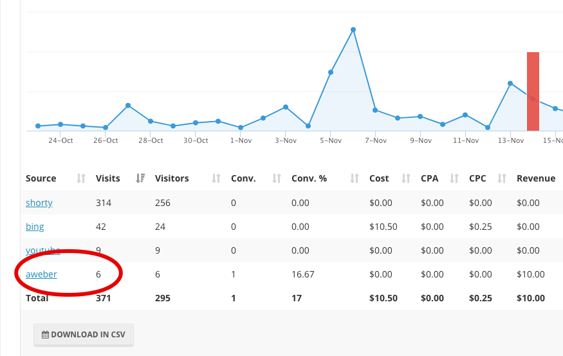The image size is (563, 356).
Task: Click the chart data point at 13-Nov
Action: [510, 83]
